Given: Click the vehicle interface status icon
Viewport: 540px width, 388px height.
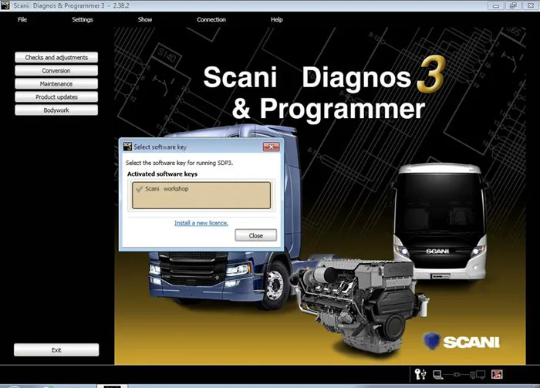Looking at the screenshot, I should tap(478, 375).
